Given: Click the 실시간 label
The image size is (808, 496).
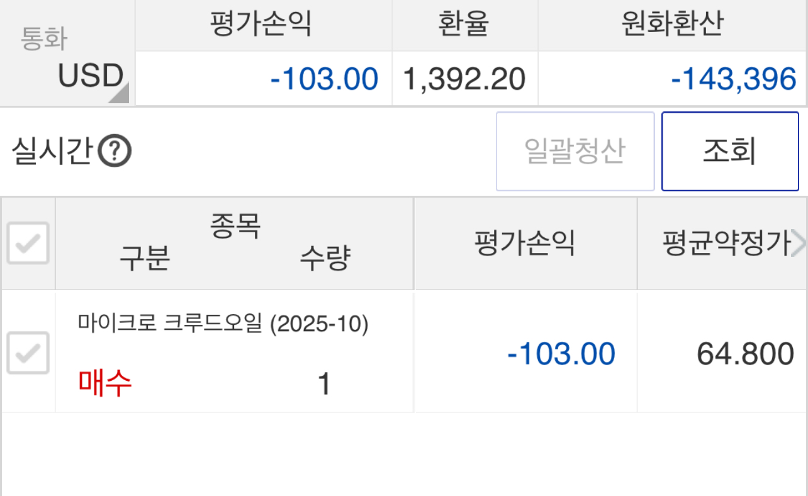Looking at the screenshot, I should click(52, 152).
